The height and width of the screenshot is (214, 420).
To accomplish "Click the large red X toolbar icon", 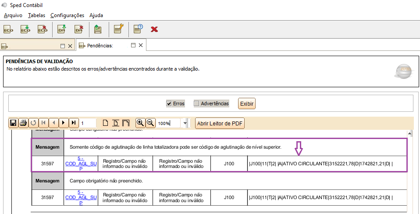I will click(x=154, y=29).
